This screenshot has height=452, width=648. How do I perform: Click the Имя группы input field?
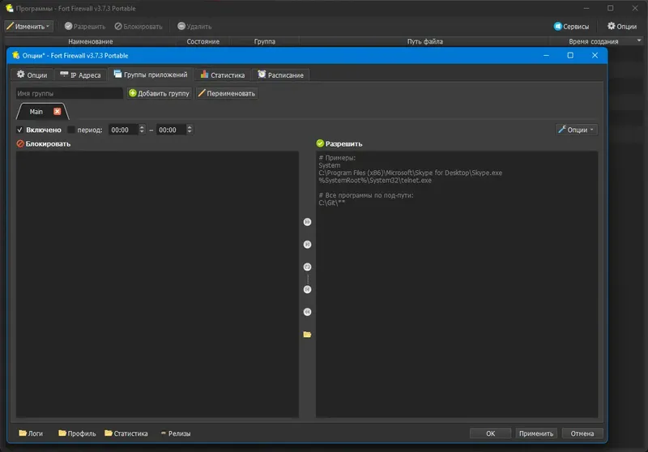tap(69, 93)
